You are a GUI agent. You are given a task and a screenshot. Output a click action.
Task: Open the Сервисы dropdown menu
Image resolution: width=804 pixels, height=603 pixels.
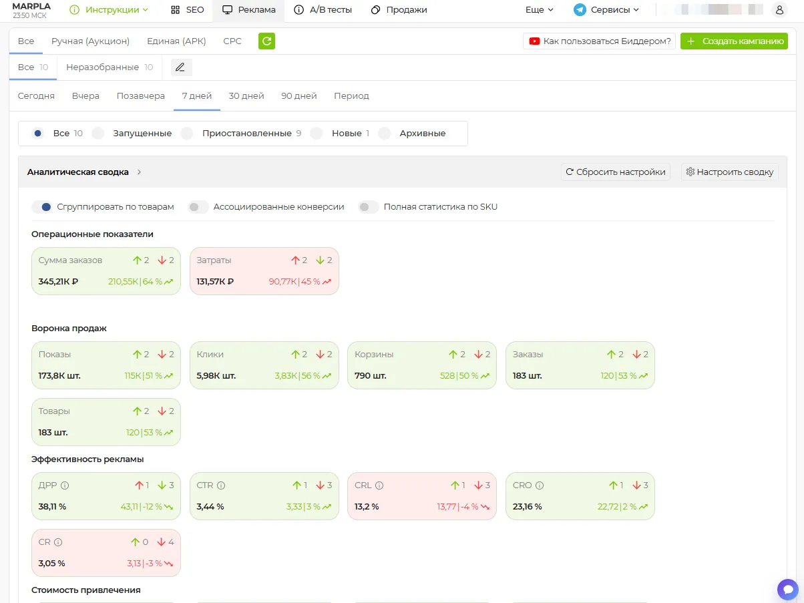coord(606,10)
